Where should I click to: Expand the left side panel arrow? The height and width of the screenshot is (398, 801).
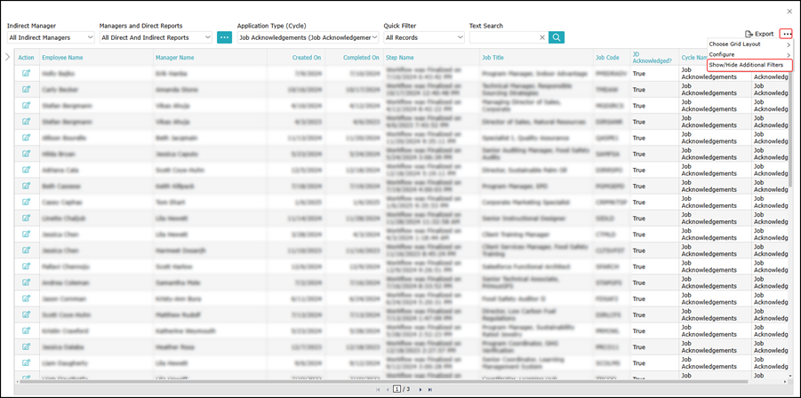point(8,57)
